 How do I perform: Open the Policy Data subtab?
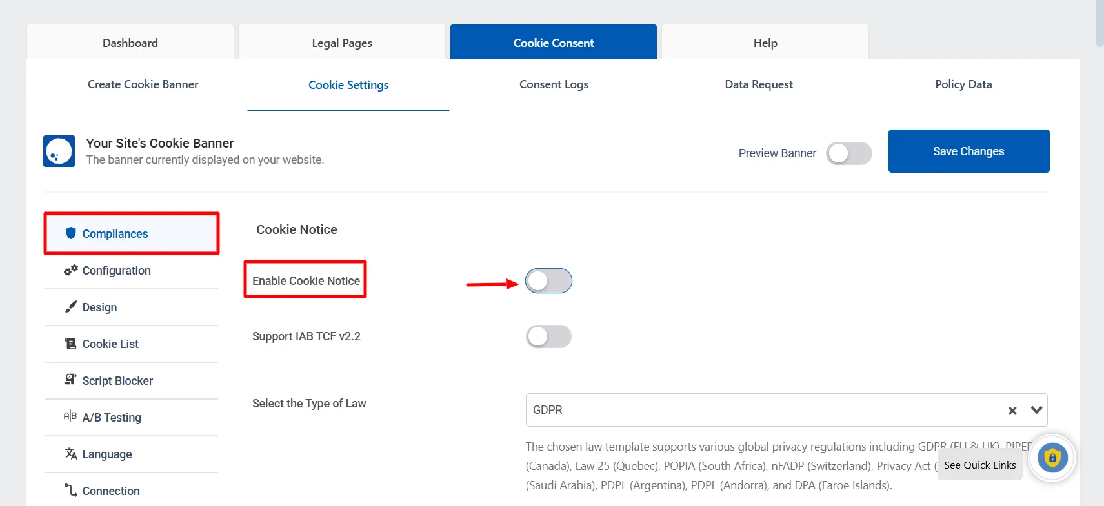point(963,84)
